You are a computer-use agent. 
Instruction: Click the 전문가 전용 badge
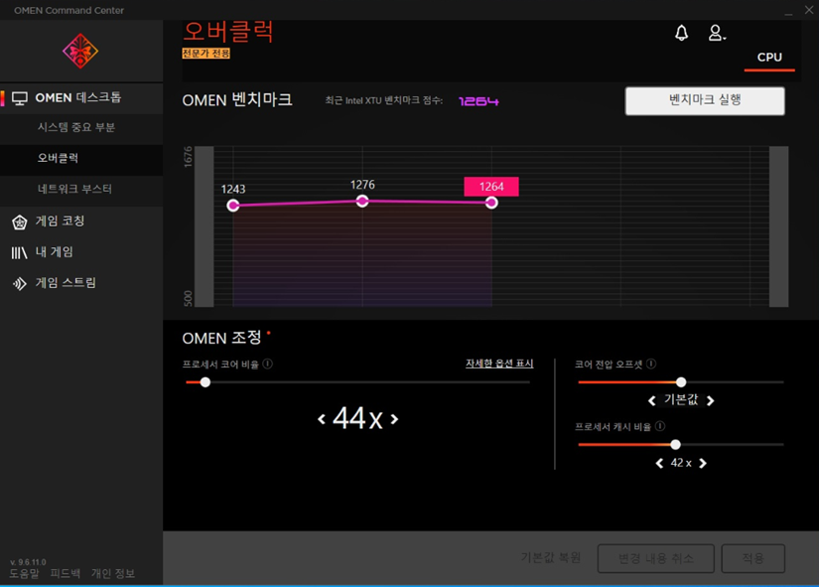[x=205, y=54]
